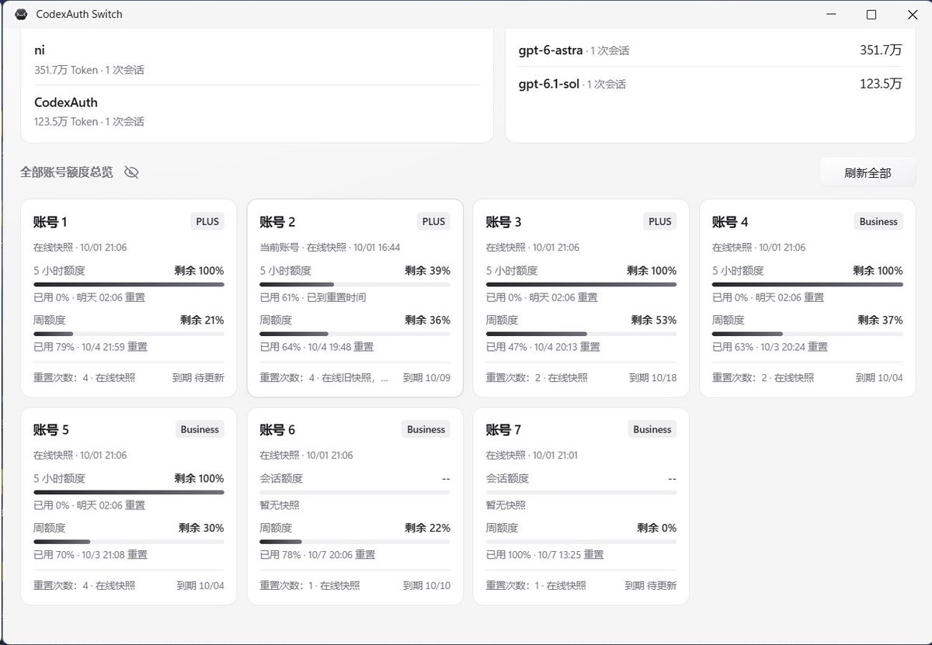The width and height of the screenshot is (932, 645).
Task: Click 账号 2's 周额度 progress bar
Action: click(355, 334)
